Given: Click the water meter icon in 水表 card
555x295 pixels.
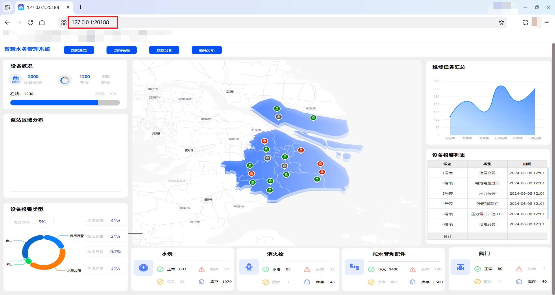Looking at the screenshot, I should (143, 268).
